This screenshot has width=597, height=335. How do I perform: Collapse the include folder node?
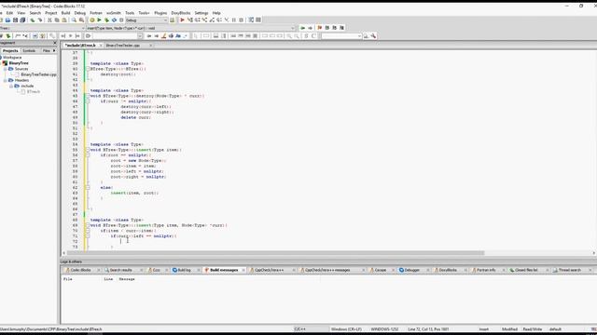tap(11, 86)
